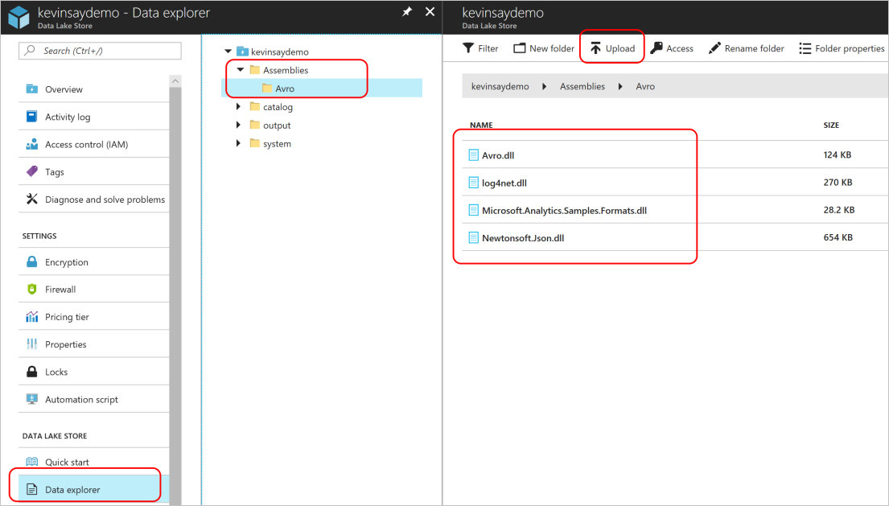Open log4net.dll file
This screenshot has height=506, width=889.
(x=504, y=183)
